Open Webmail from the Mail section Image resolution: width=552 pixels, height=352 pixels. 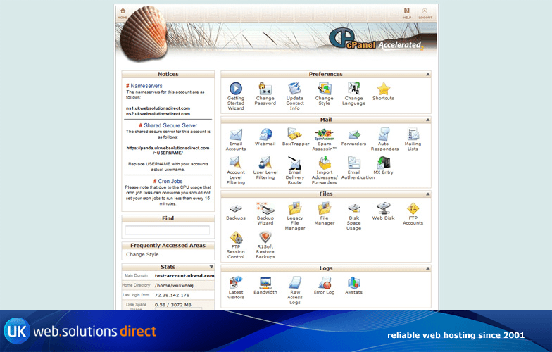click(x=265, y=134)
